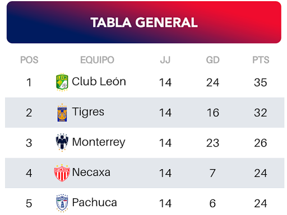The image size is (287, 215).
Task: Click Tigres' 32 points value
Action: (261, 113)
